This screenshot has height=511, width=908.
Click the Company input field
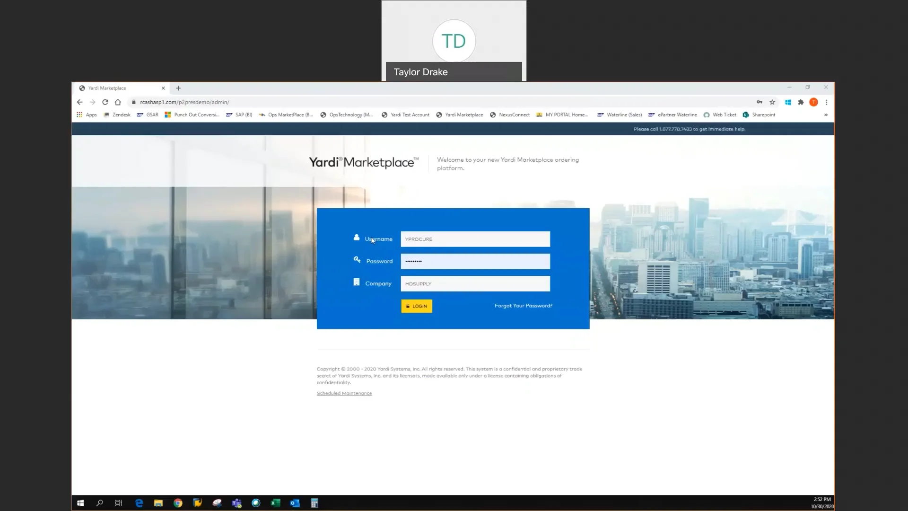tap(475, 283)
